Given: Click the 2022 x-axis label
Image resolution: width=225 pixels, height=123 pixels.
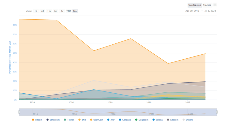Looking at the screenshot, I should (x=188, y=102).
